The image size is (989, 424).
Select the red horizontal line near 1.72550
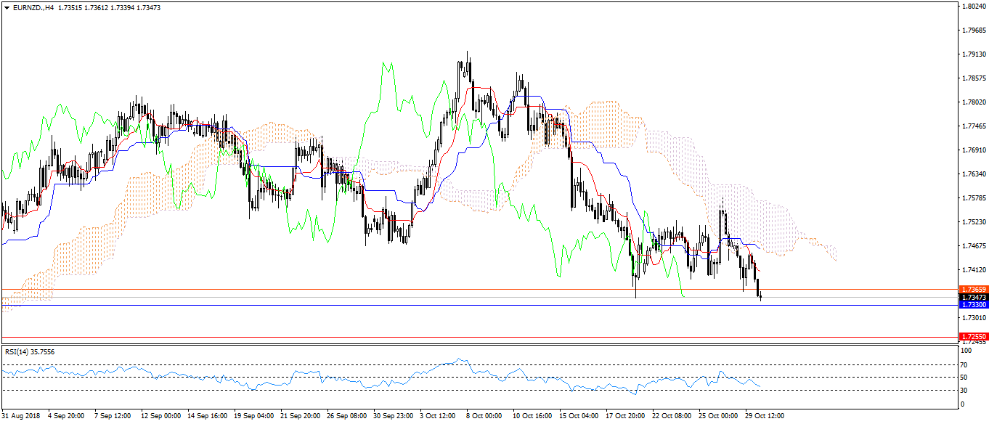tap(436, 337)
